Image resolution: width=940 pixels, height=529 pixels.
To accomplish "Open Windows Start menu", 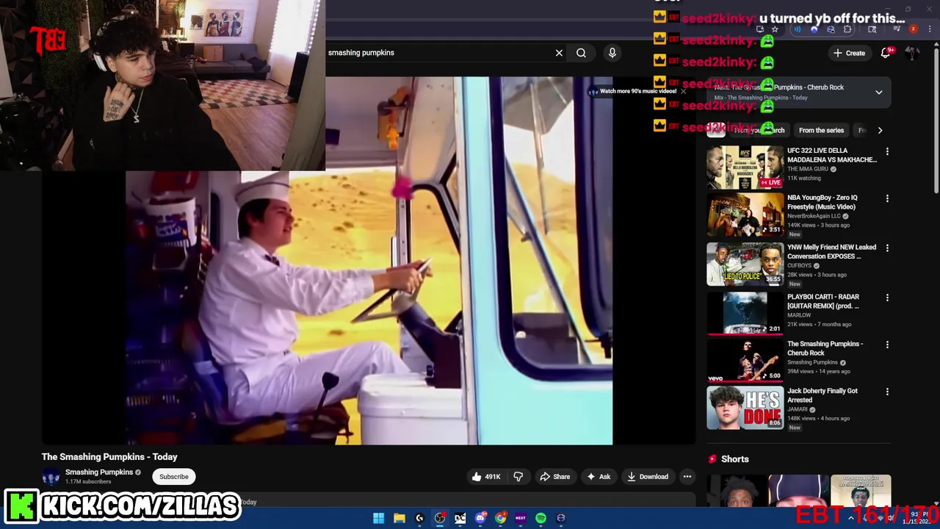I will [378, 518].
